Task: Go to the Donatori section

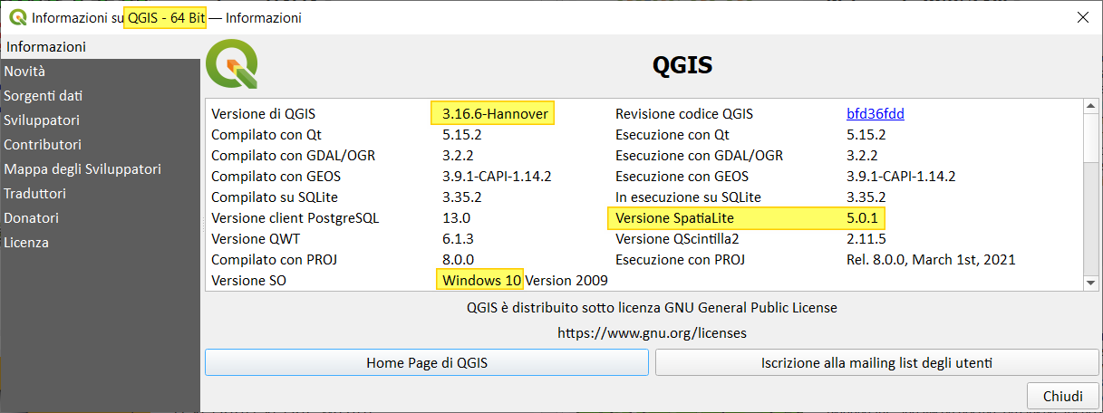Action: point(31,217)
